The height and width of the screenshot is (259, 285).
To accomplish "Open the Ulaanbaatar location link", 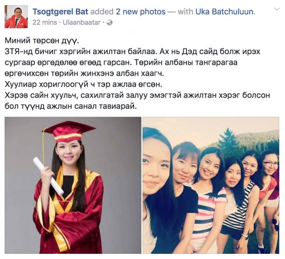I will (x=82, y=22).
